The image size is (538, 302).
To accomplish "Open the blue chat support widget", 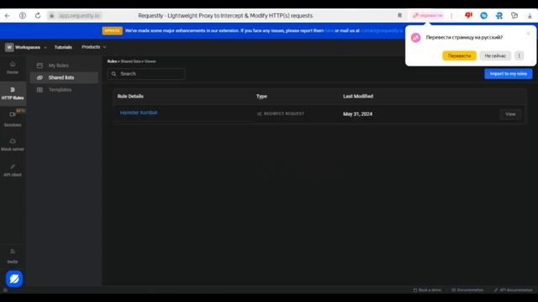I will 14,279.
